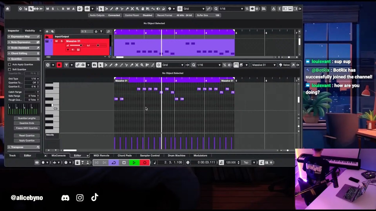Select the Erase tool in Key Editor toolbar
This screenshot has height=211, width=376.
click(x=116, y=65)
